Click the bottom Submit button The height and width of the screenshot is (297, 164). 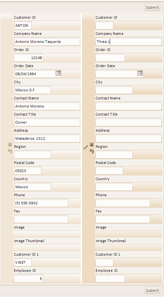152,290
